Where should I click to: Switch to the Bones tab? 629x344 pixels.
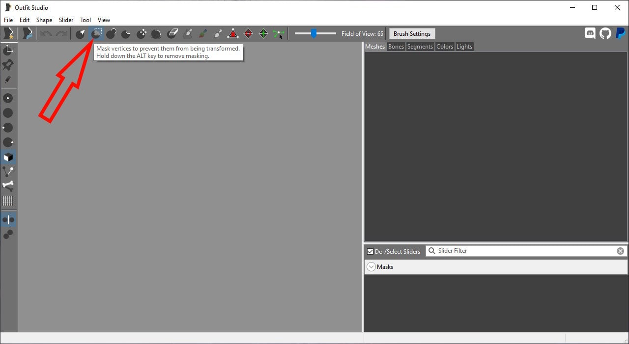click(396, 47)
